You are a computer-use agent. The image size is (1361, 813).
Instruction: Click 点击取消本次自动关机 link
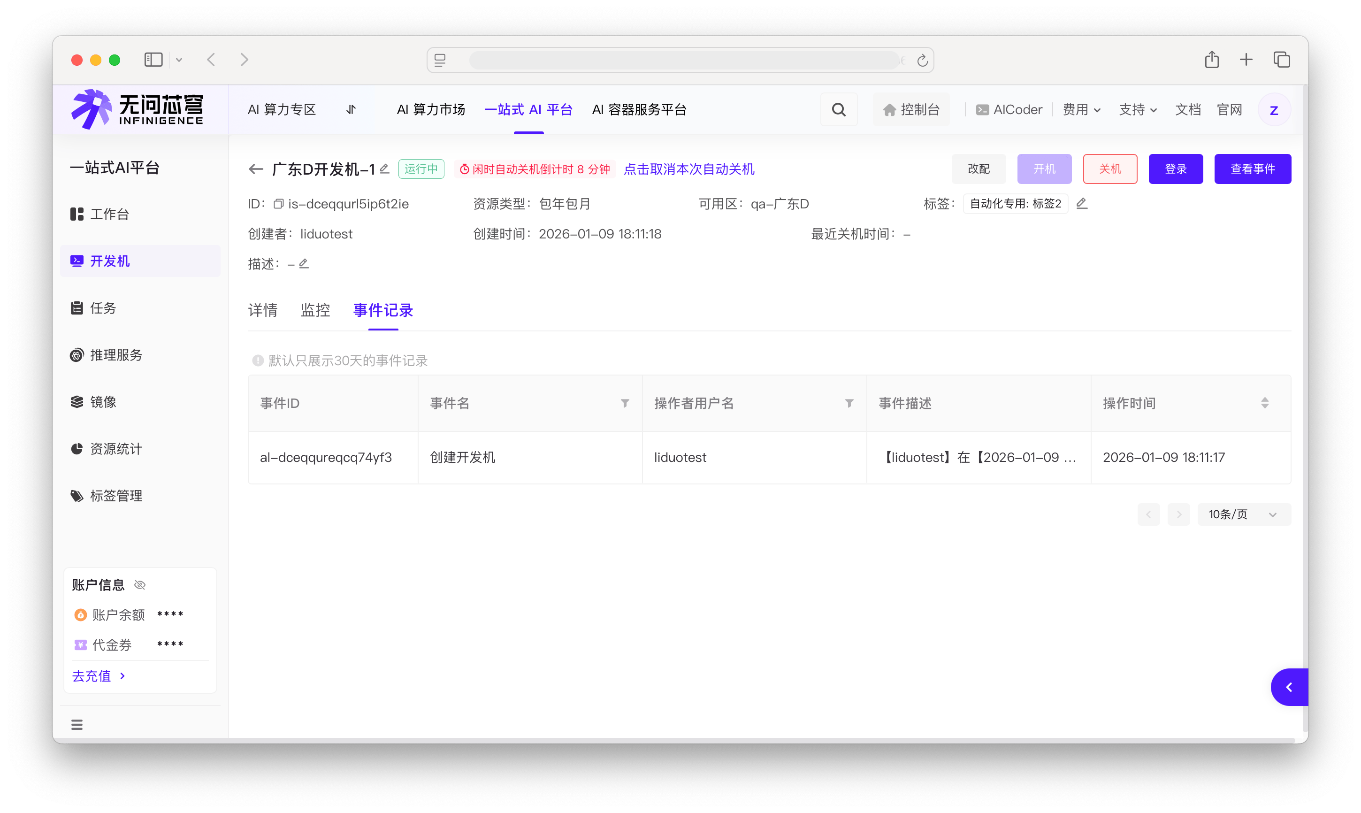click(x=688, y=169)
